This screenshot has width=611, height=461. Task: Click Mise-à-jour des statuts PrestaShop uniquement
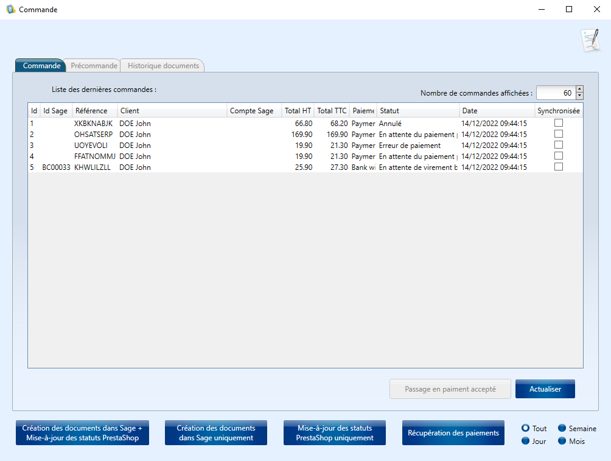point(334,432)
